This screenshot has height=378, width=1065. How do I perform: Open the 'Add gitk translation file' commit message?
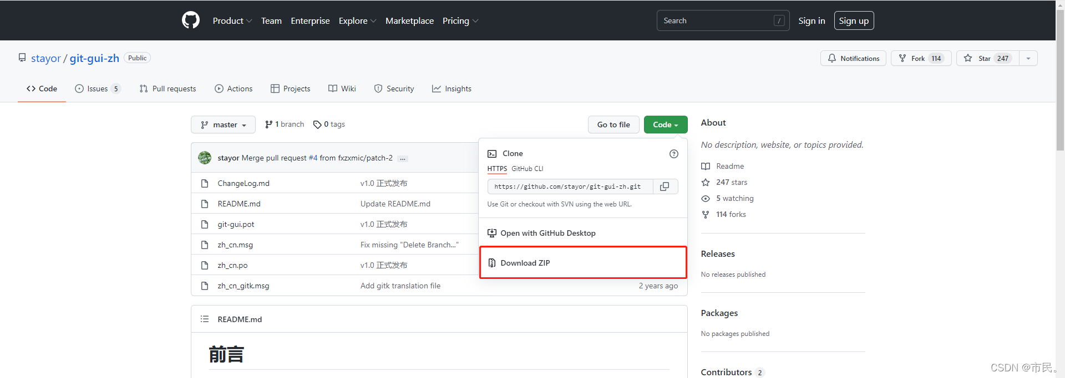click(400, 286)
